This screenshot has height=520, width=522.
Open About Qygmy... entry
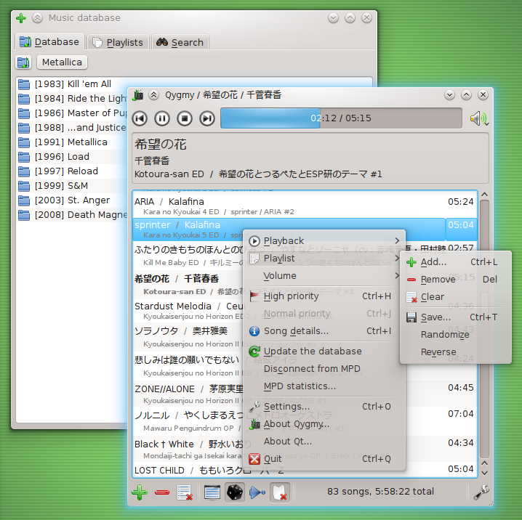(x=324, y=424)
